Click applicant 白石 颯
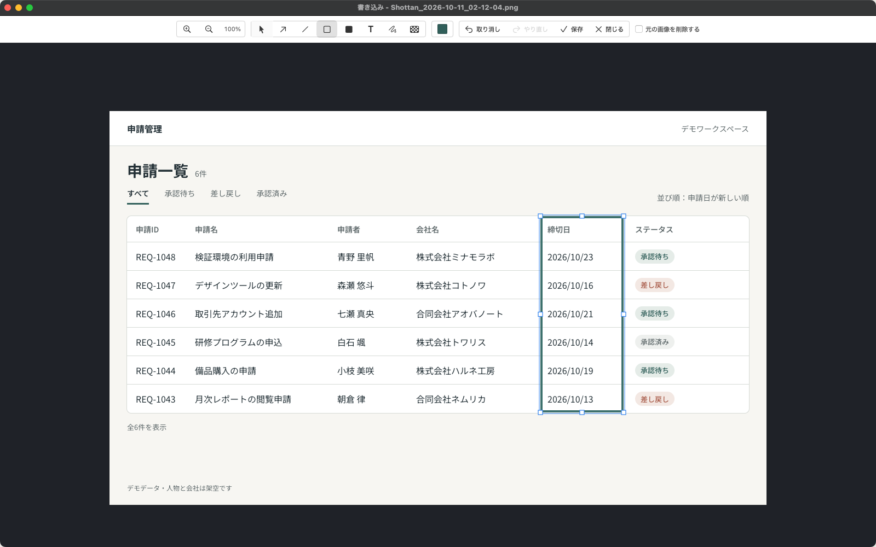 pyautogui.click(x=351, y=342)
